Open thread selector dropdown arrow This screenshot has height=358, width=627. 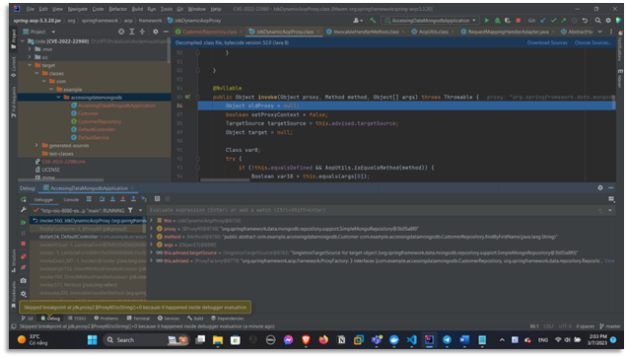coord(140,210)
